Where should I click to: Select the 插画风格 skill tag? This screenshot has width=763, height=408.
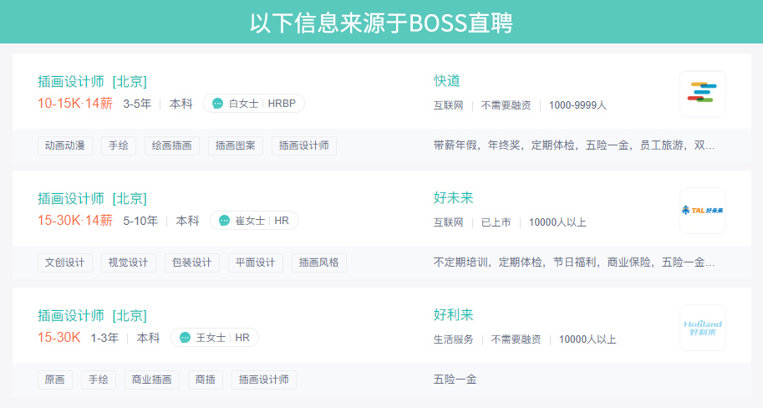coord(318,263)
